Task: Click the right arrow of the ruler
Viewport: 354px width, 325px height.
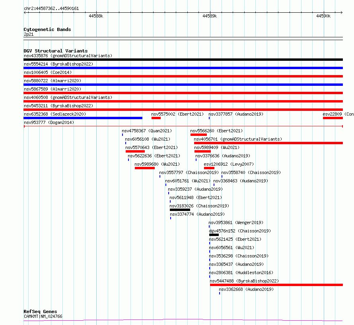Action: (342, 13)
